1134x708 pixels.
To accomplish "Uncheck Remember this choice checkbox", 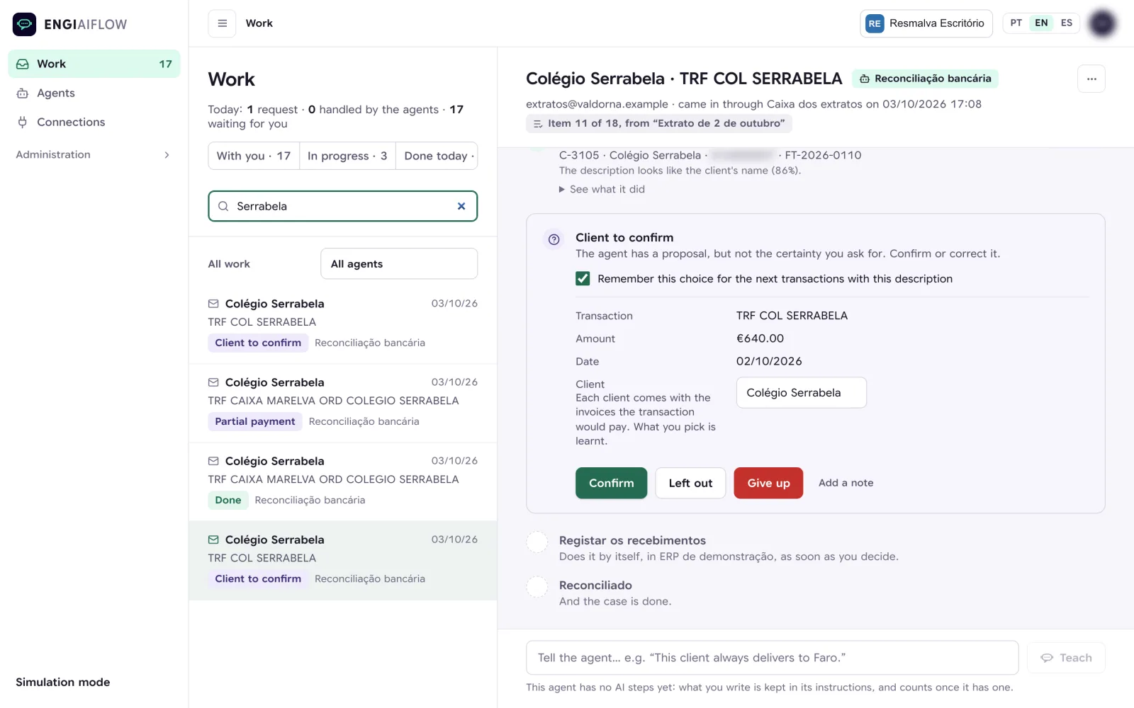I will (583, 279).
